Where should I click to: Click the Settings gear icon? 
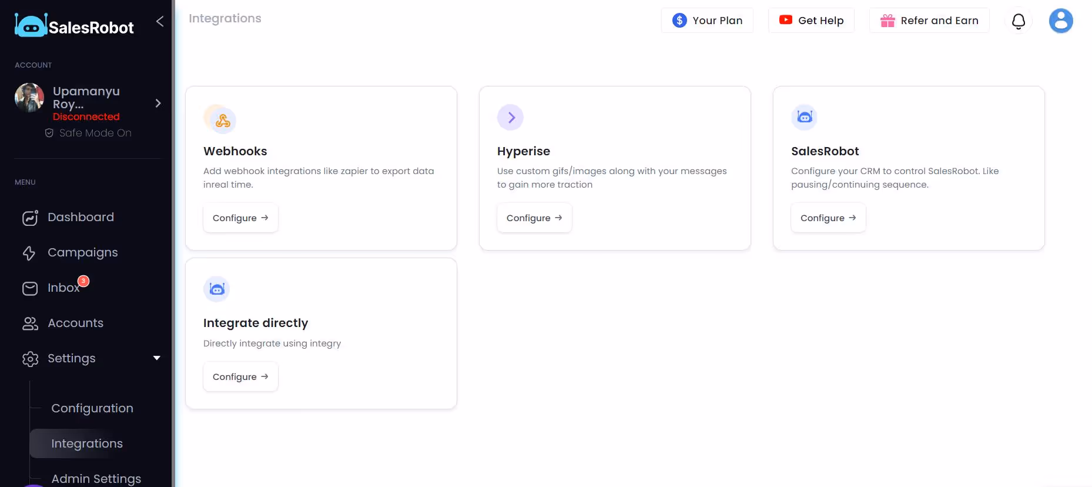[30, 359]
